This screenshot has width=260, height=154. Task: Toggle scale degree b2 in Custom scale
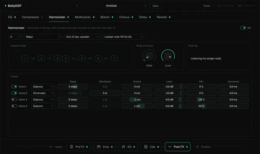tap(33, 58)
